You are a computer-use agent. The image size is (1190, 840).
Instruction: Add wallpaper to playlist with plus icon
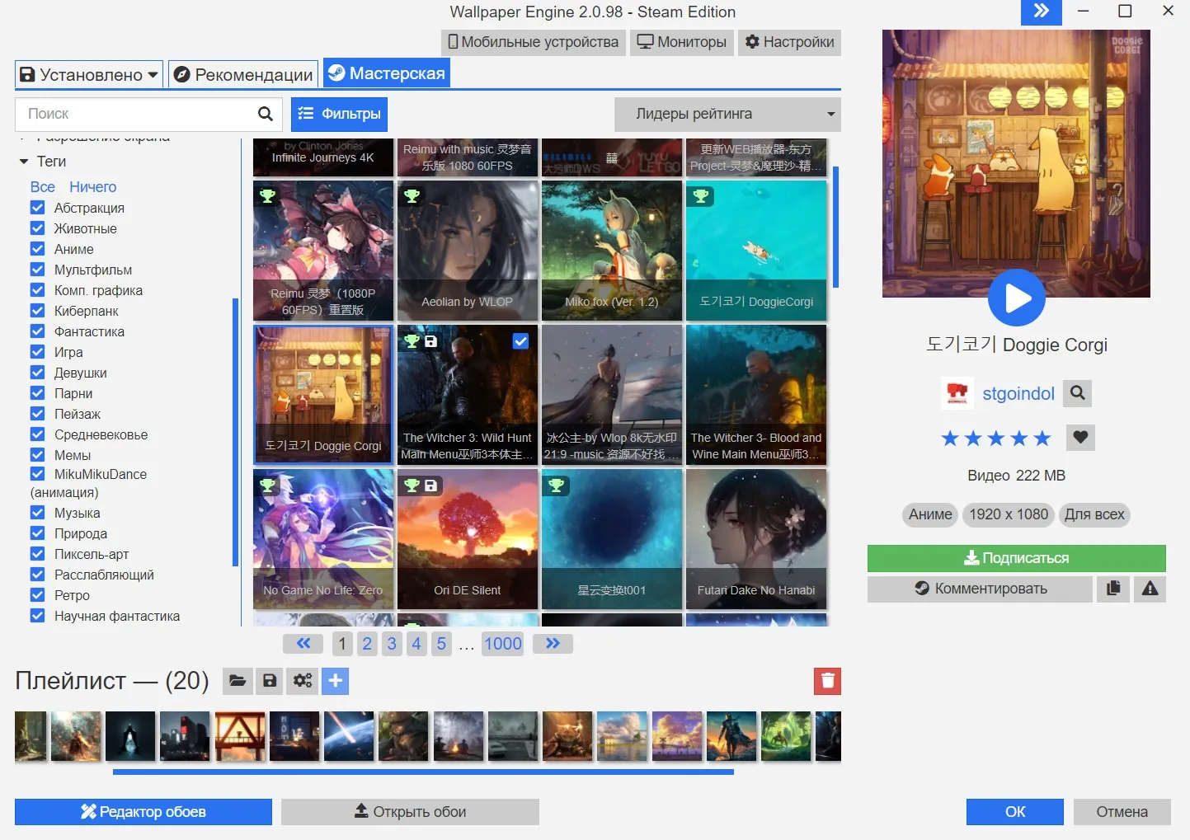(x=335, y=681)
